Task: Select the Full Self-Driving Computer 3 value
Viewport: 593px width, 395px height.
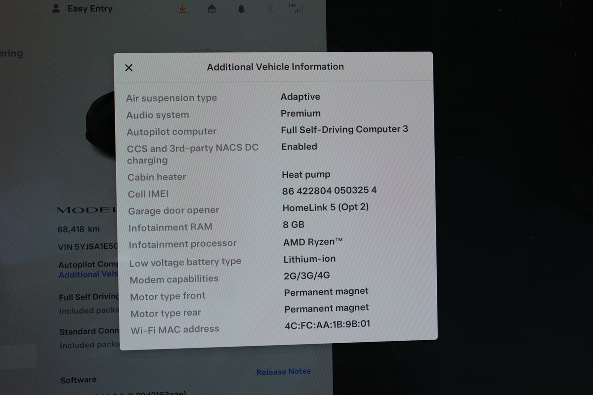Action: (344, 129)
